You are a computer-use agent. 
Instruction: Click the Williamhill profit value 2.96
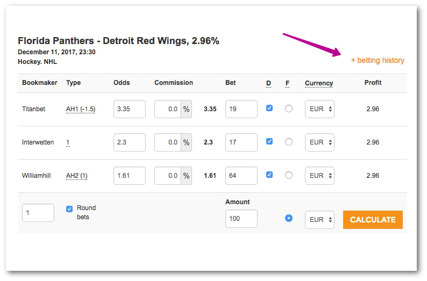(x=373, y=176)
